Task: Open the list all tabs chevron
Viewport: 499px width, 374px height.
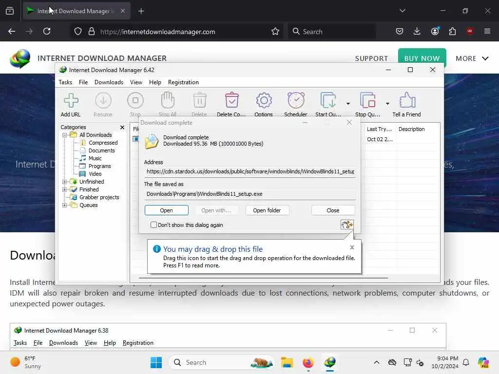Action: (x=403, y=11)
